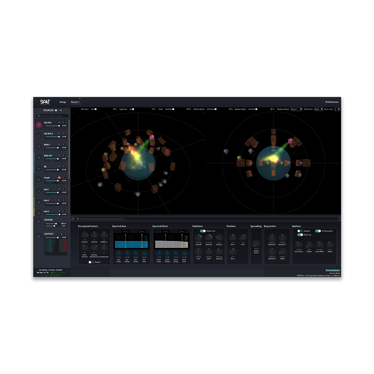The height and width of the screenshot is (374, 374).
Task: Click the search magnifier in properties bar
Action: click(x=78, y=219)
